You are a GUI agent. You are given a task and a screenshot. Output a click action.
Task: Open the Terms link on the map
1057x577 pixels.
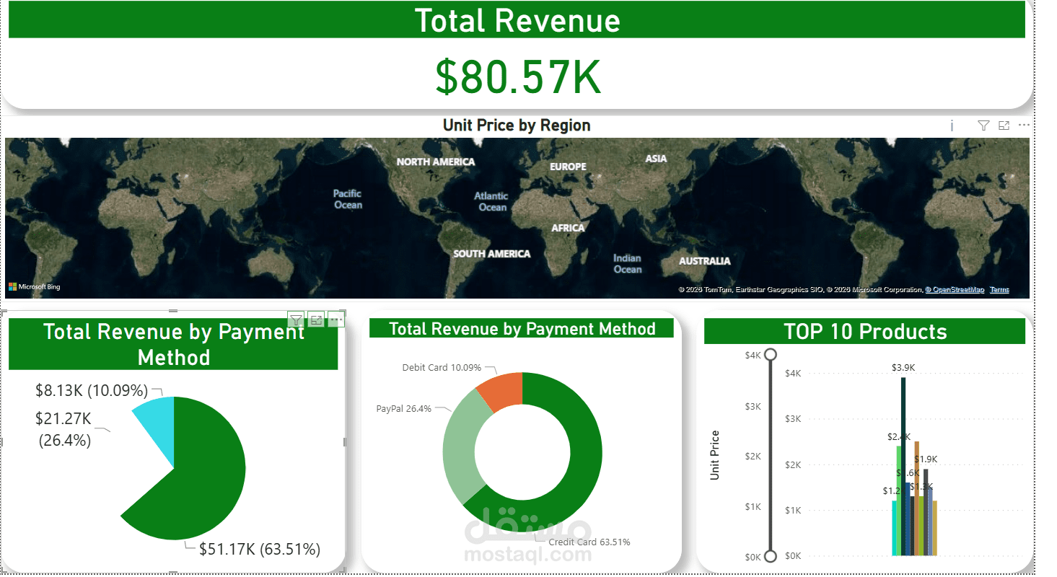pos(999,288)
